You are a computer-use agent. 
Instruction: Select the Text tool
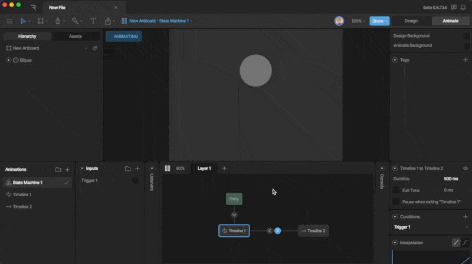pos(93,21)
